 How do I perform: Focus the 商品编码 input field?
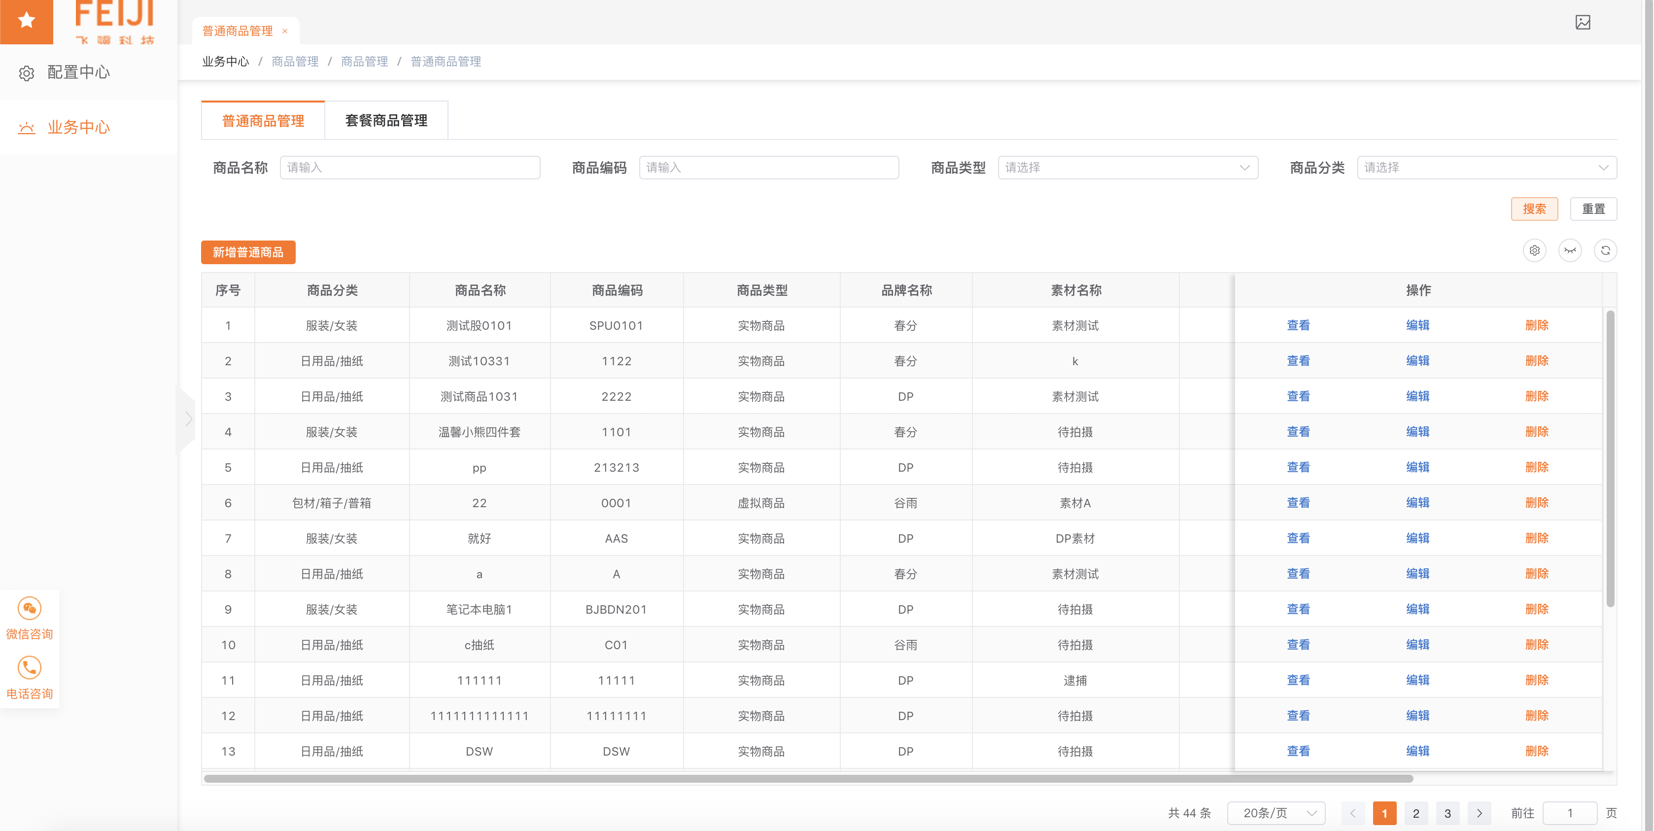(769, 168)
